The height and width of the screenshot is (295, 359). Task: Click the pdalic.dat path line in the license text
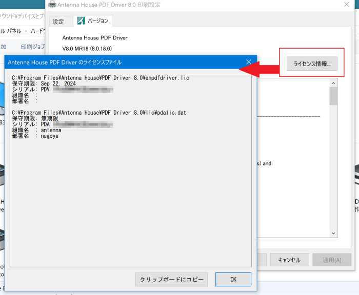click(99, 112)
